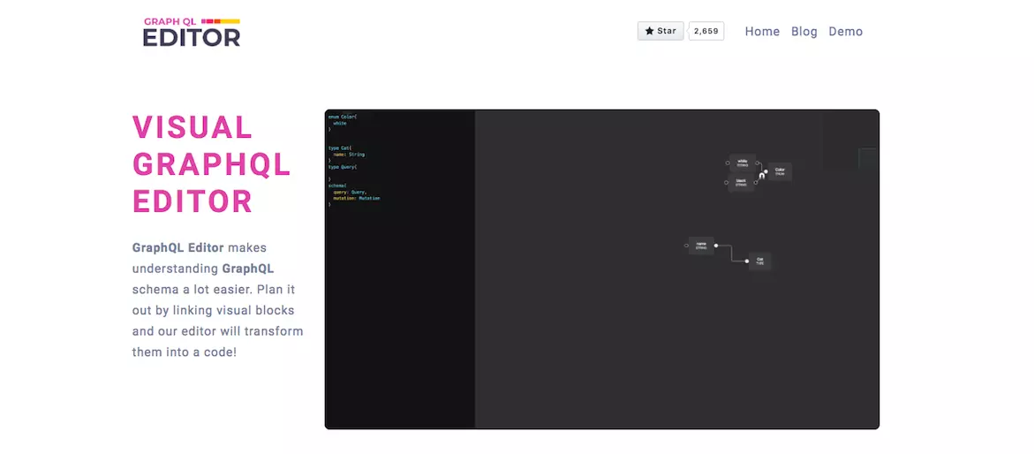1034x454 pixels.
Task: Click the "VISUAL GRAPHQL EDITOR" heading
Action: pos(211,164)
